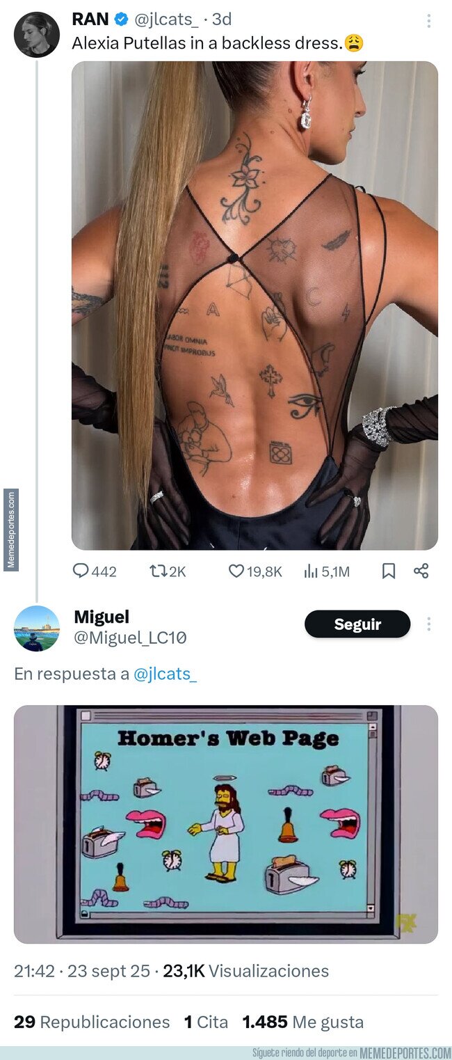The width and height of the screenshot is (452, 1060).
Task: Open the backless dress photo
Action: pos(255,306)
